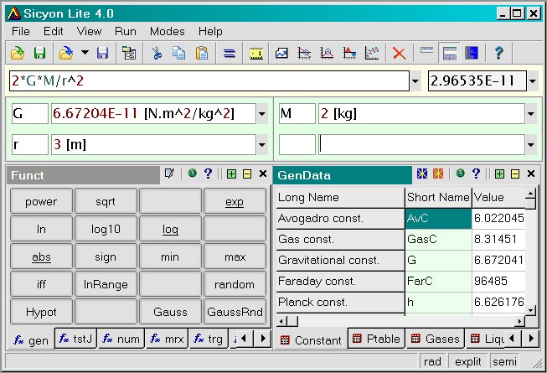Toggle the grid table view toolbar button
This screenshot has width=547, height=373.
coord(450,53)
